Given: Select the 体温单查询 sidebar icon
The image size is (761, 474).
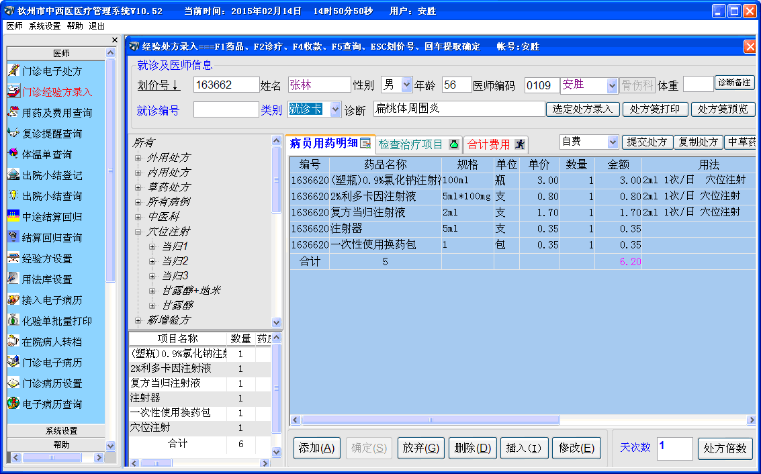Looking at the screenshot, I should 13,154.
